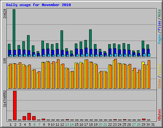This screenshot has height=128, width=163.
Task: Click the day 1 label on x-axis
Action: 11,124
